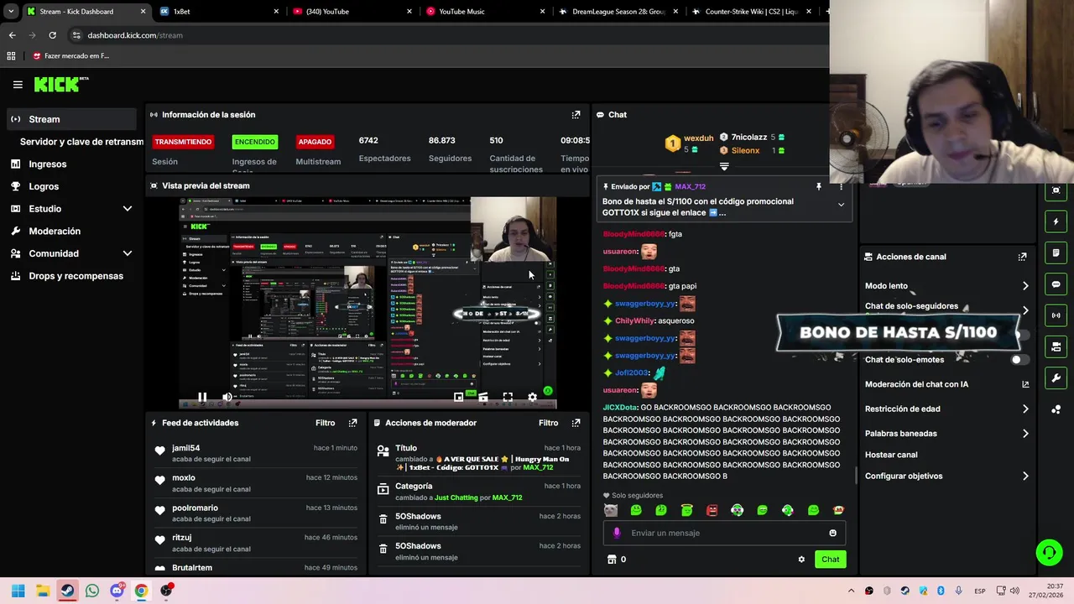Click the document sidebar icon
The width and height of the screenshot is (1074, 604).
point(1056,253)
